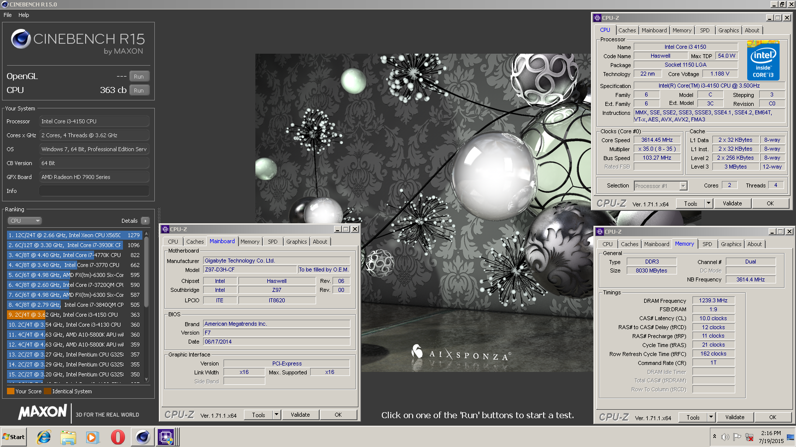The height and width of the screenshot is (447, 796).
Task: Open About tab in CPU-Z Memory window
Action: 754,244
